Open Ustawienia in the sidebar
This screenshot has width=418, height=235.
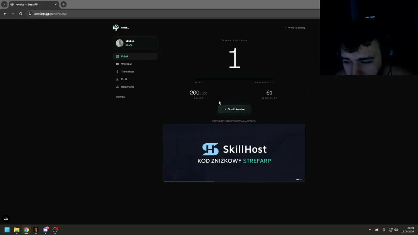click(135, 87)
